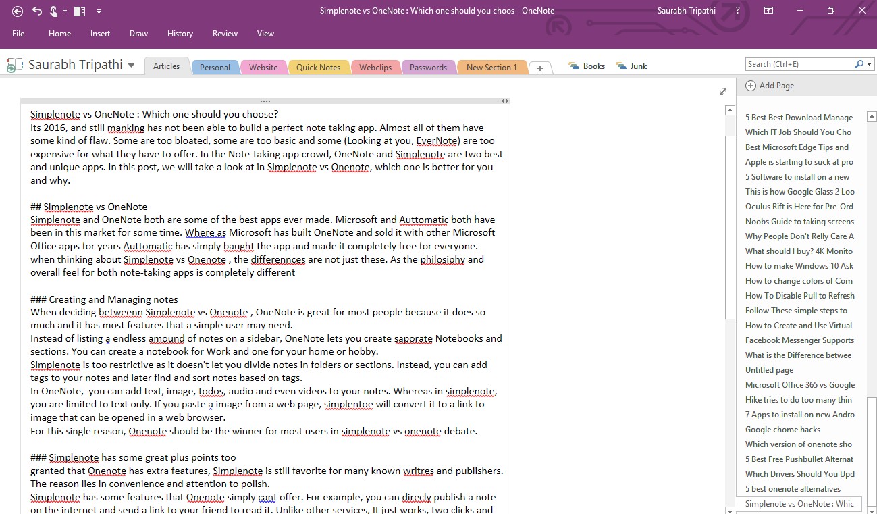
Task: Switch to the Quick Notes section tab
Action: [x=318, y=67]
